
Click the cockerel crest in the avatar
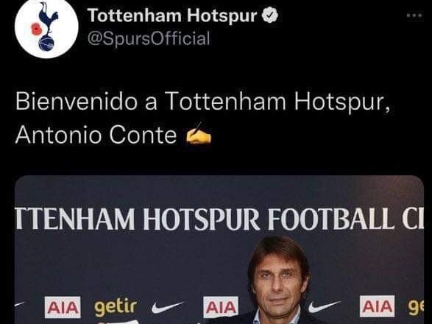pyautogui.click(x=47, y=27)
